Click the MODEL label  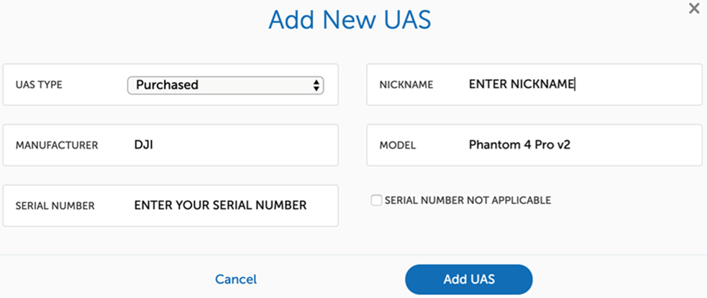click(x=398, y=145)
